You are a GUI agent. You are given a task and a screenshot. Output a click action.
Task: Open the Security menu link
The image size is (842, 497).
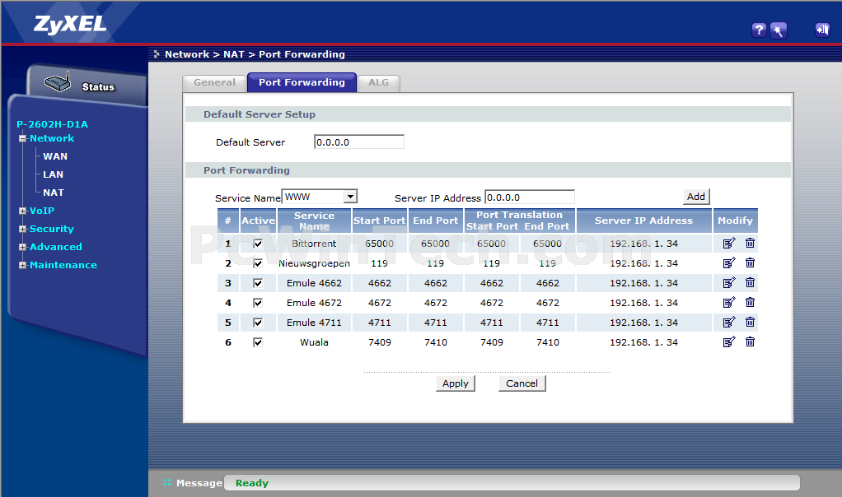(52, 229)
